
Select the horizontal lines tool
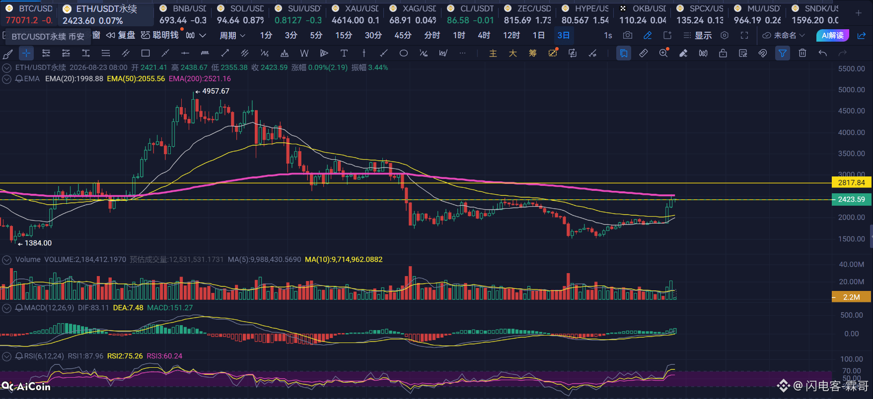106,53
